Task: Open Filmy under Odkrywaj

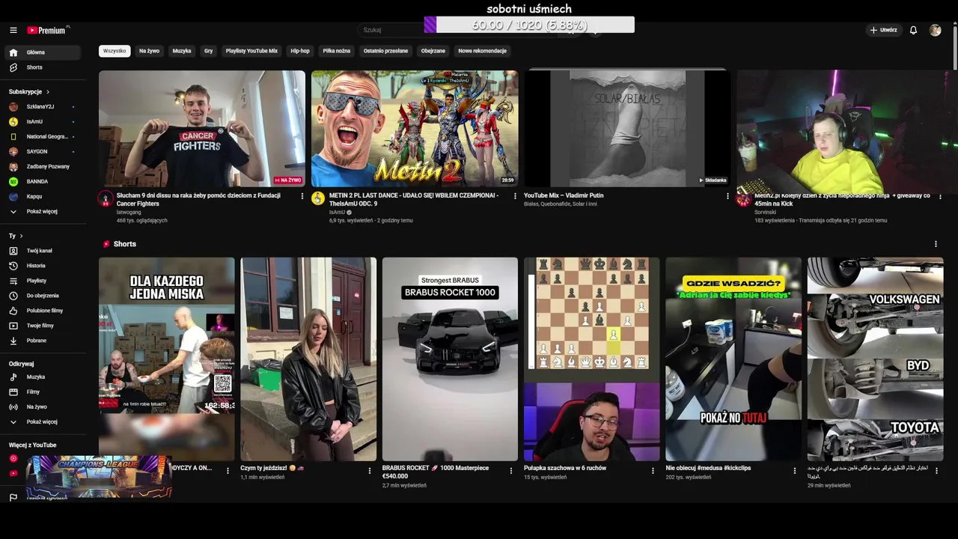Action: click(42, 392)
